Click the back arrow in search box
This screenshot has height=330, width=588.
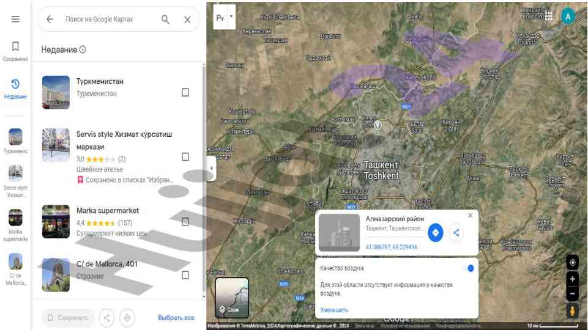50,20
